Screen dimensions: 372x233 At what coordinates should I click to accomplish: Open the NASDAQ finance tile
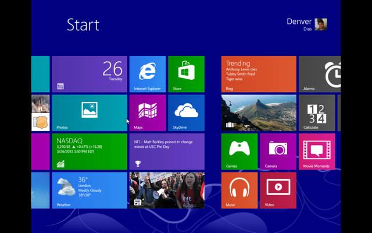[90, 151]
